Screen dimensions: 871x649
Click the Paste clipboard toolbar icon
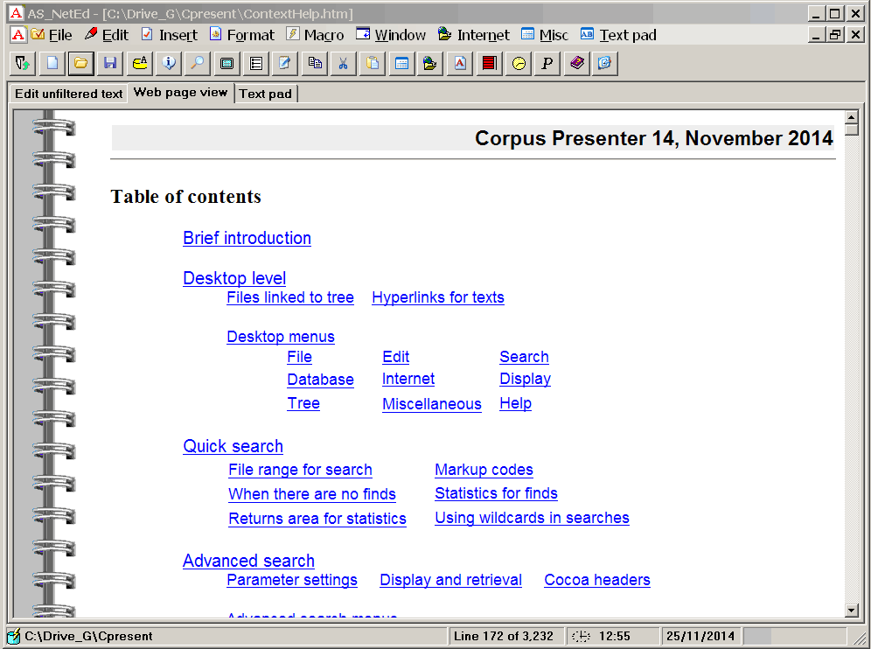click(373, 63)
